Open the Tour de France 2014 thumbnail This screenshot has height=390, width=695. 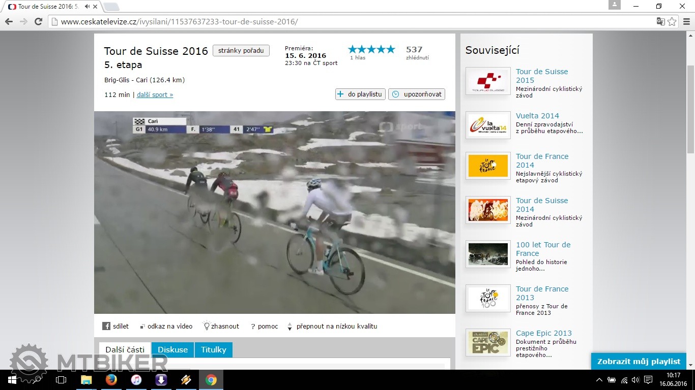click(x=488, y=166)
